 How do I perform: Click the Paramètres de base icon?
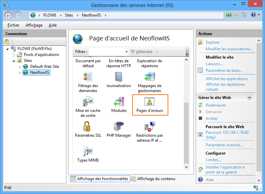(200, 70)
